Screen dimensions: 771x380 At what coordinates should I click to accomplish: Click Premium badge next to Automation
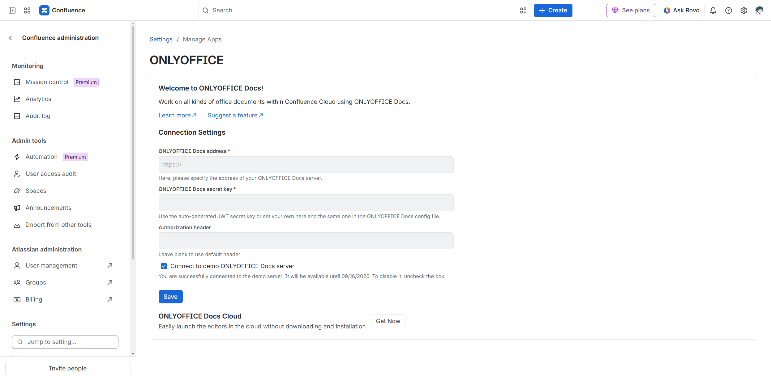[x=75, y=157]
